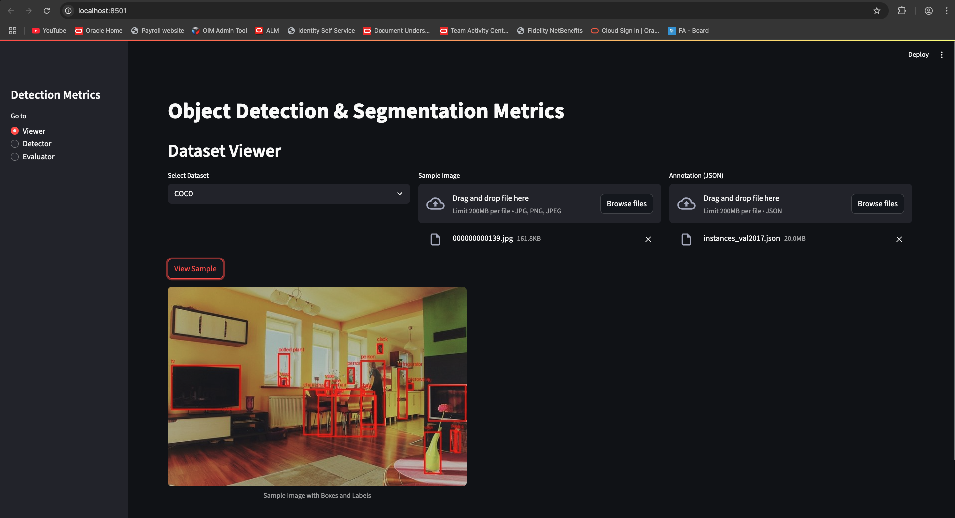Open the Oracle Home bookmark

click(x=99, y=31)
